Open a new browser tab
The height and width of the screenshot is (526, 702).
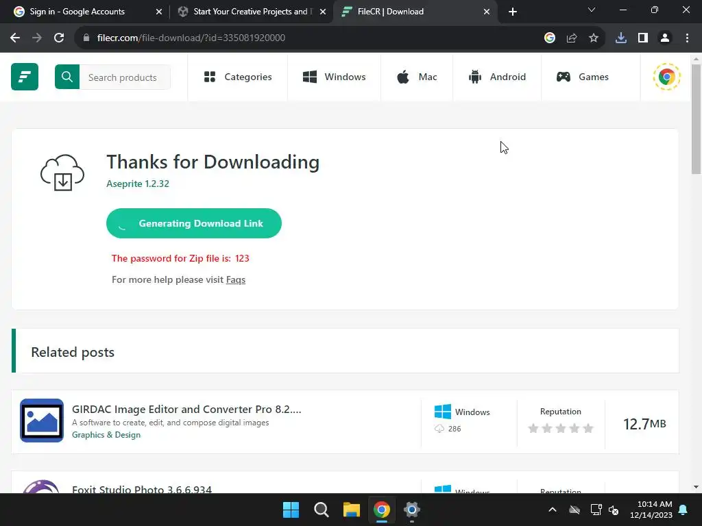coord(513,12)
